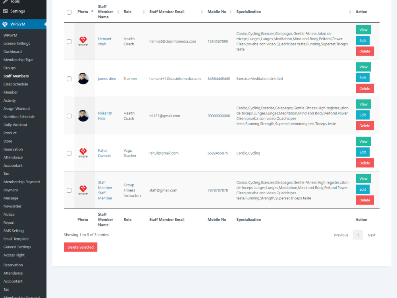
Task: View Rahul Dwivedi's details
Action: (x=363, y=141)
